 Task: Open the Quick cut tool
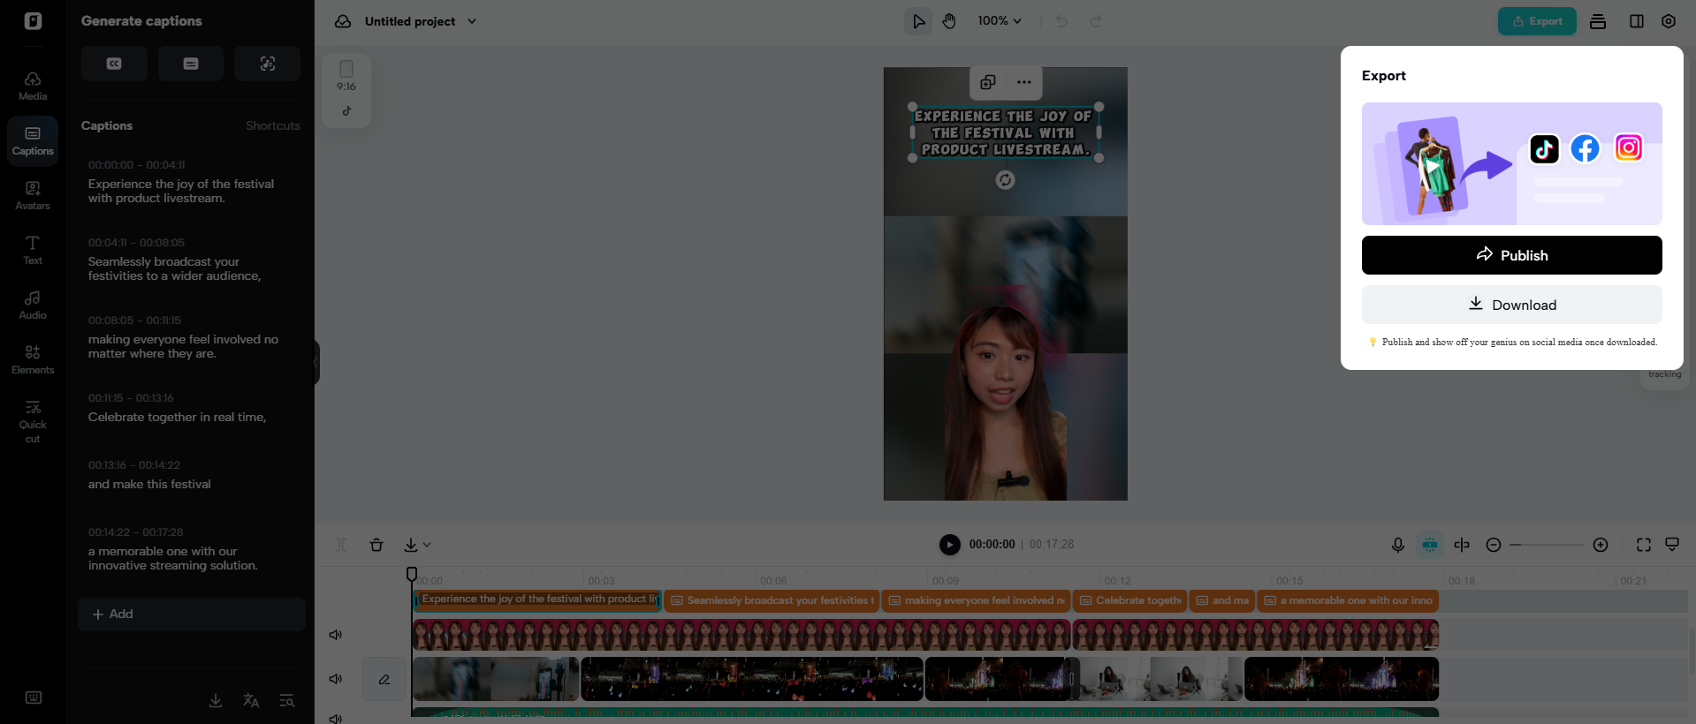pos(33,420)
